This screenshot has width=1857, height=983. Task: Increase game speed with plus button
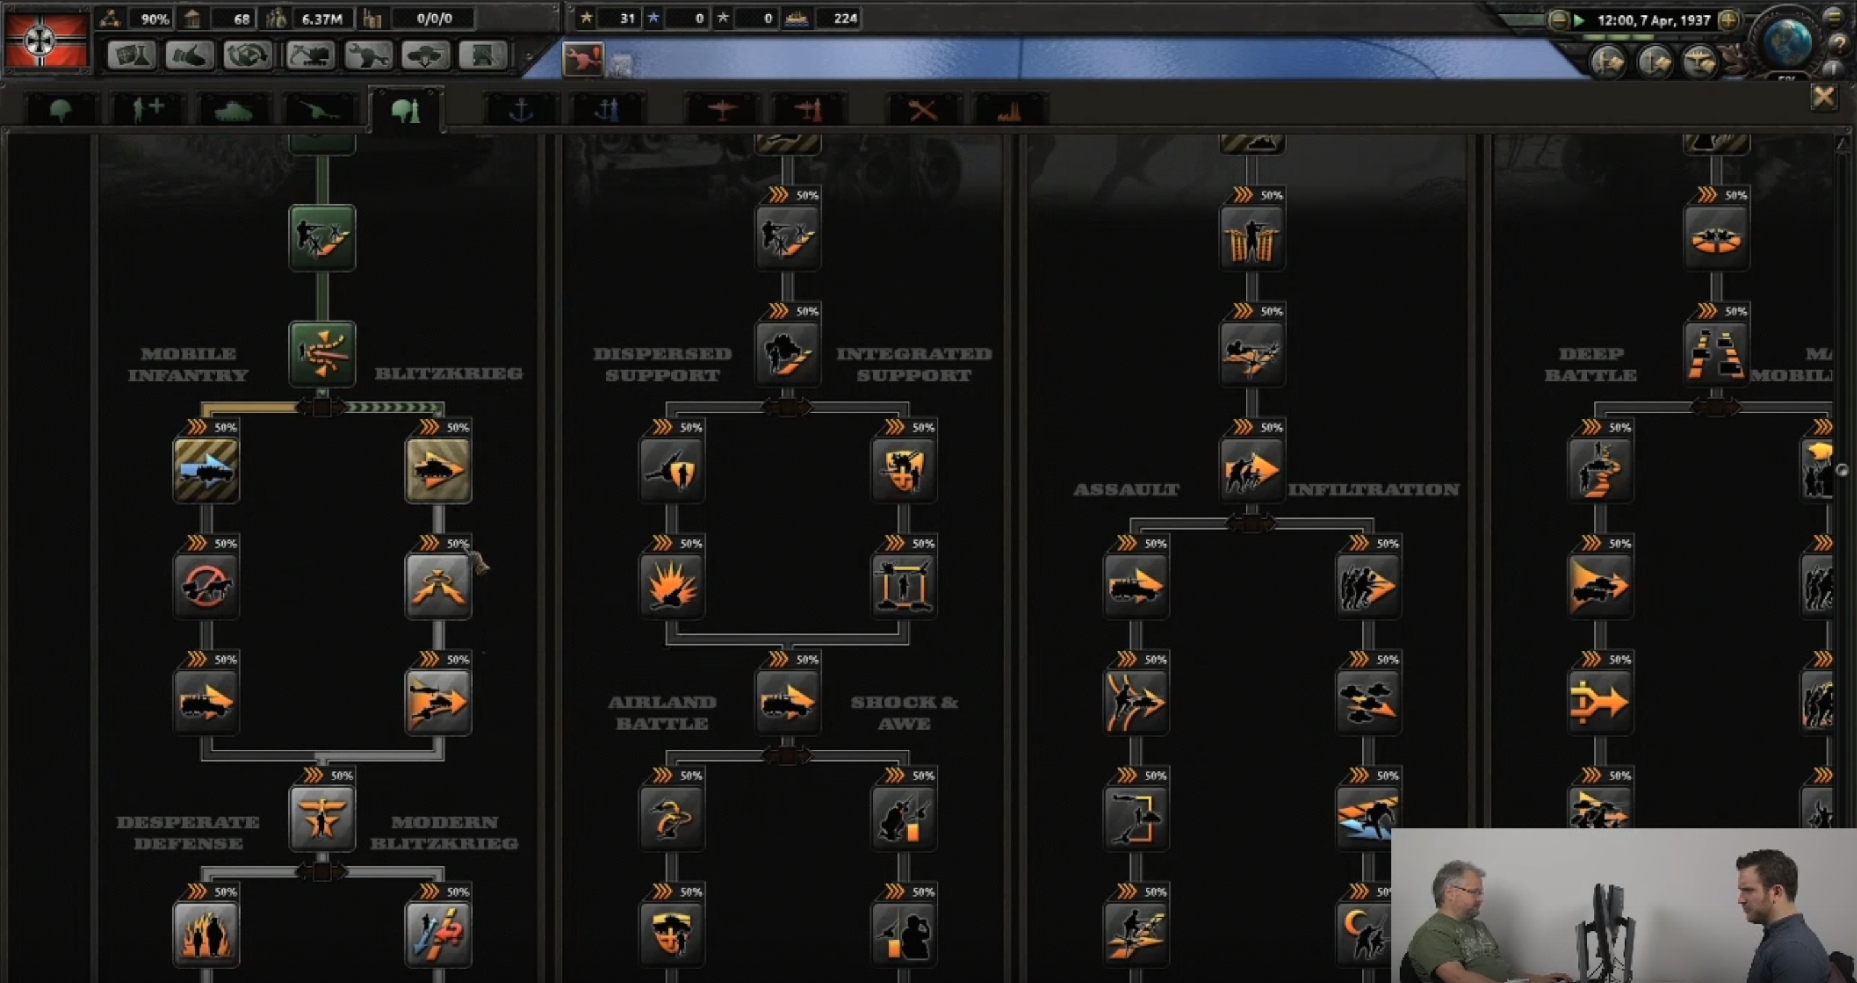(1729, 20)
